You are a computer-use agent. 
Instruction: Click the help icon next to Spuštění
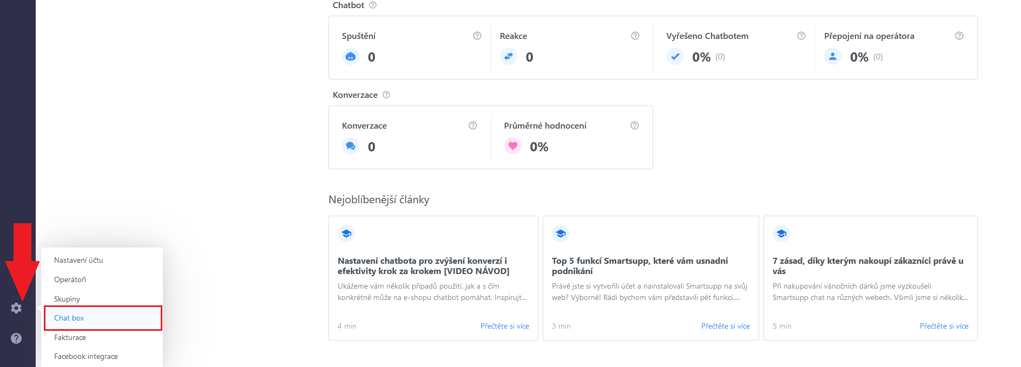tap(477, 36)
